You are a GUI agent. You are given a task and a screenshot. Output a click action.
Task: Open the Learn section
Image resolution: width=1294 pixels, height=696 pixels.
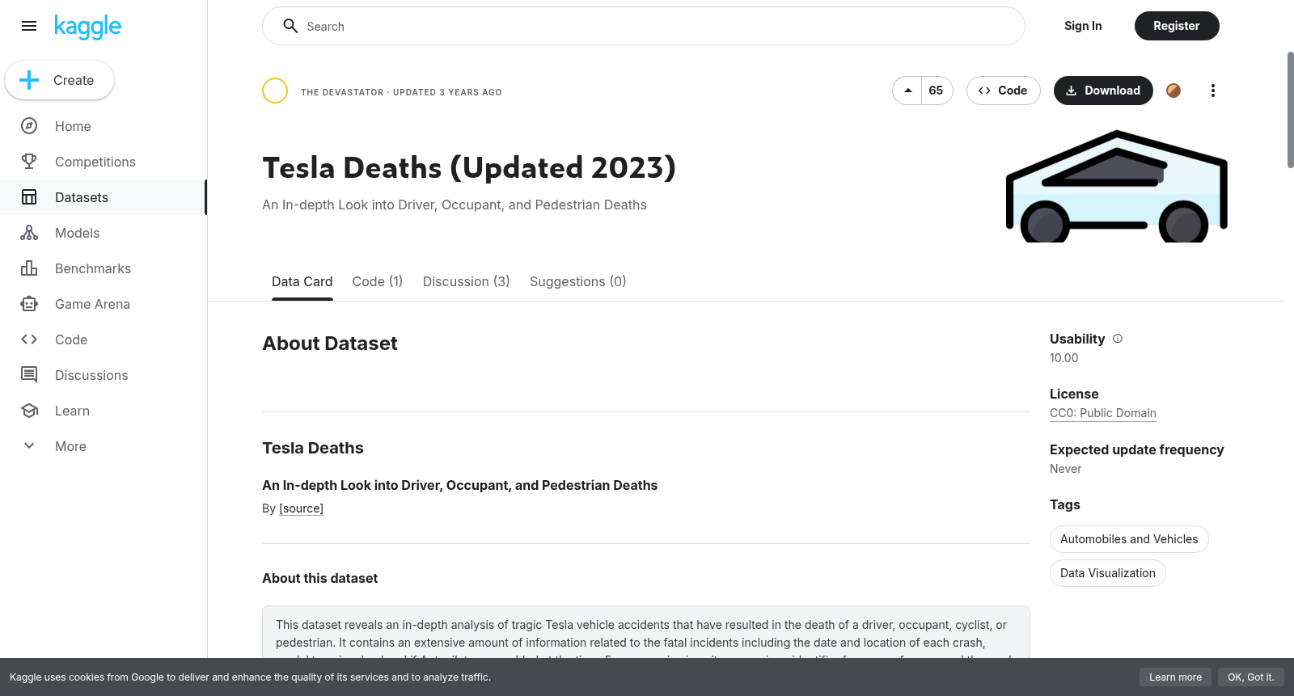point(104,411)
